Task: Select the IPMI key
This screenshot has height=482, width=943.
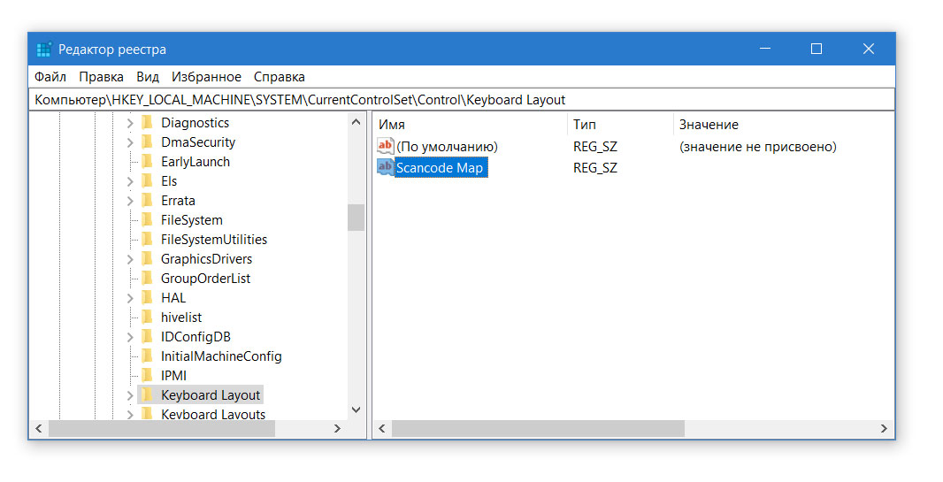Action: (x=173, y=376)
